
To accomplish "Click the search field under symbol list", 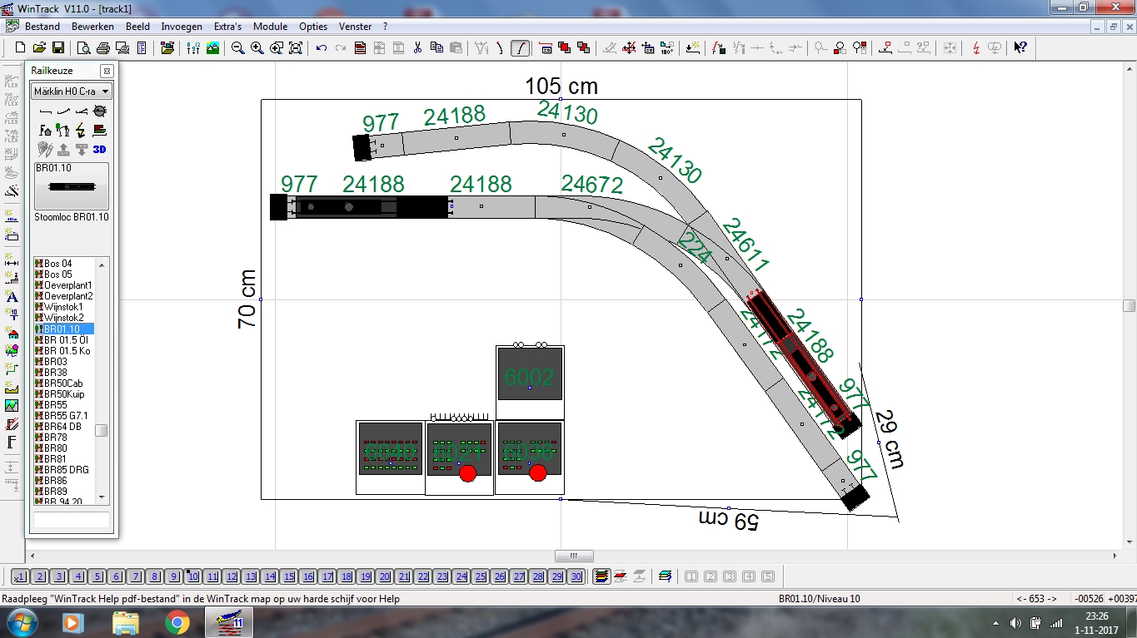I will (71, 520).
